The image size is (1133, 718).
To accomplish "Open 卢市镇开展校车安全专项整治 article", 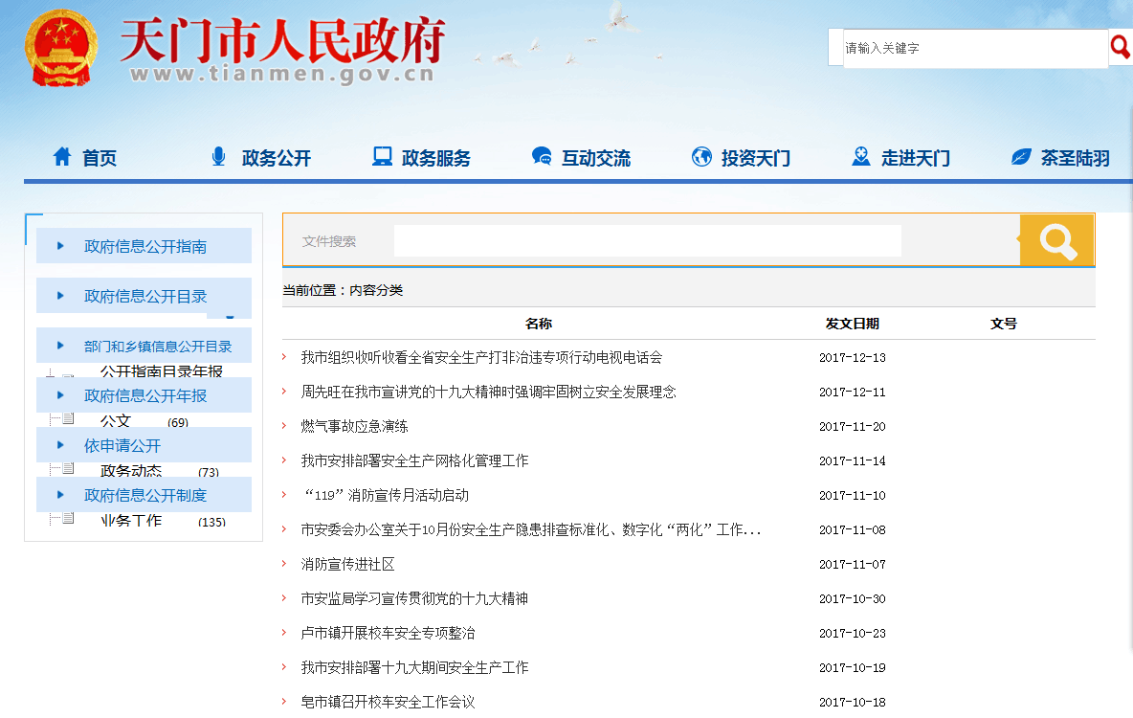I will [x=388, y=633].
